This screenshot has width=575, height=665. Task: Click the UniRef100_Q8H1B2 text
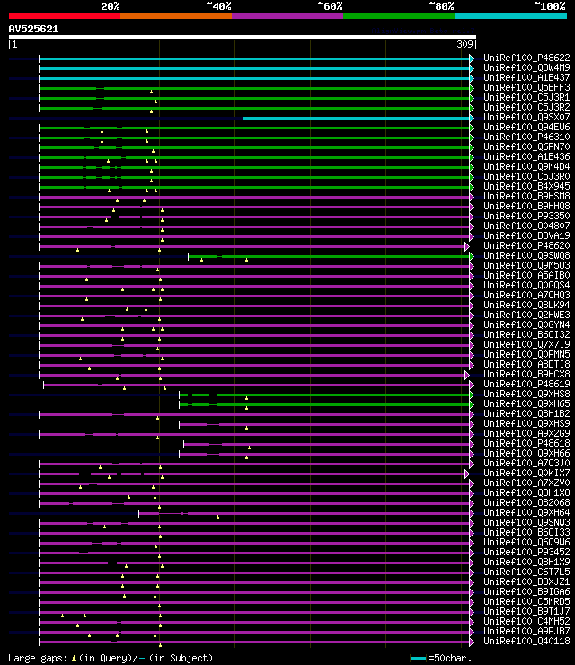526,414
